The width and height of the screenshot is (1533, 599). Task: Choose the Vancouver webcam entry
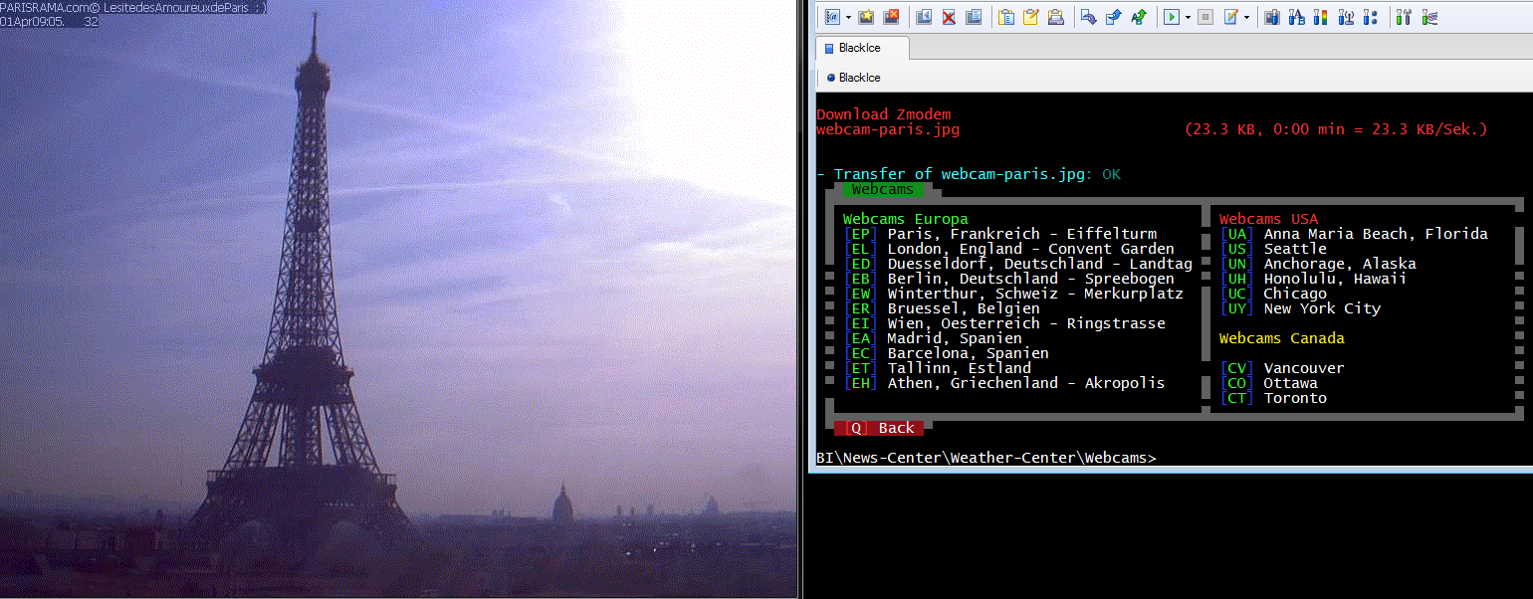tap(1303, 368)
